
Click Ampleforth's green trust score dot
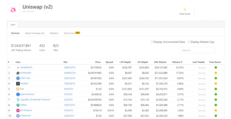216,67
